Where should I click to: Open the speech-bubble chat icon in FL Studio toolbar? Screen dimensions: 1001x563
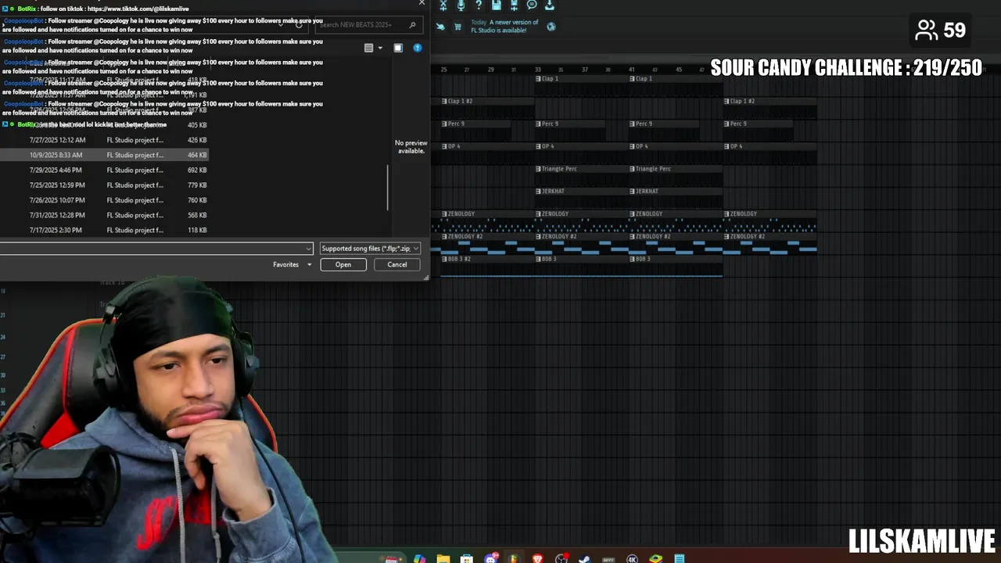pyautogui.click(x=532, y=5)
